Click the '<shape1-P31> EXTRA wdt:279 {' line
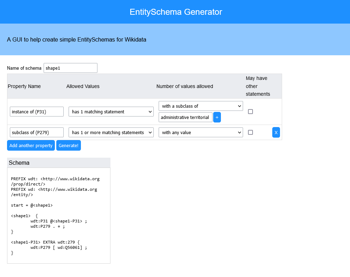 point(45,242)
